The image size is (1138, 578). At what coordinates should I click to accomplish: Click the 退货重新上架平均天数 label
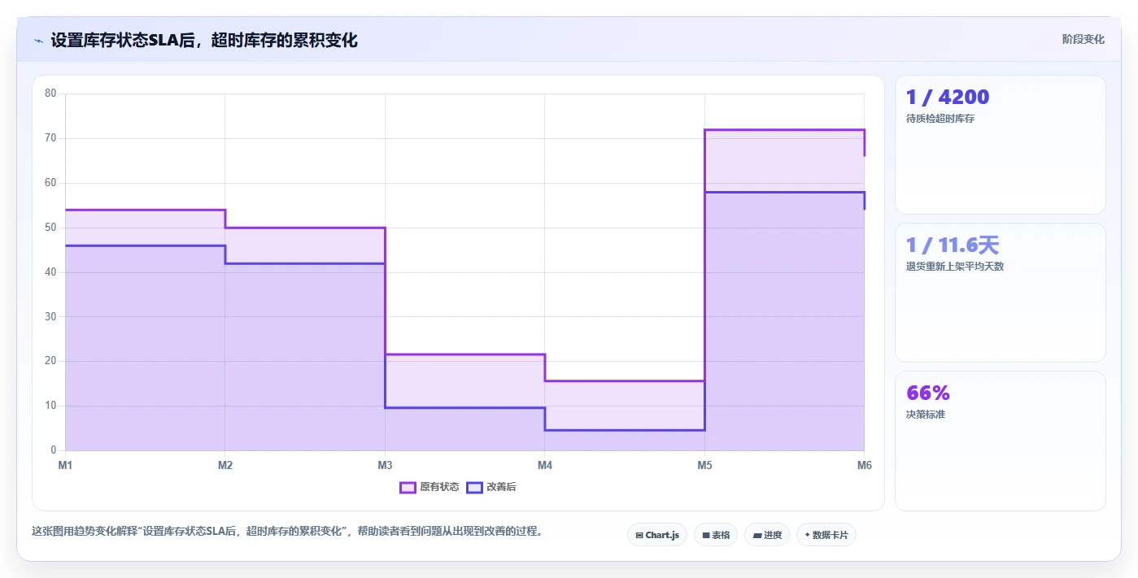click(x=954, y=267)
